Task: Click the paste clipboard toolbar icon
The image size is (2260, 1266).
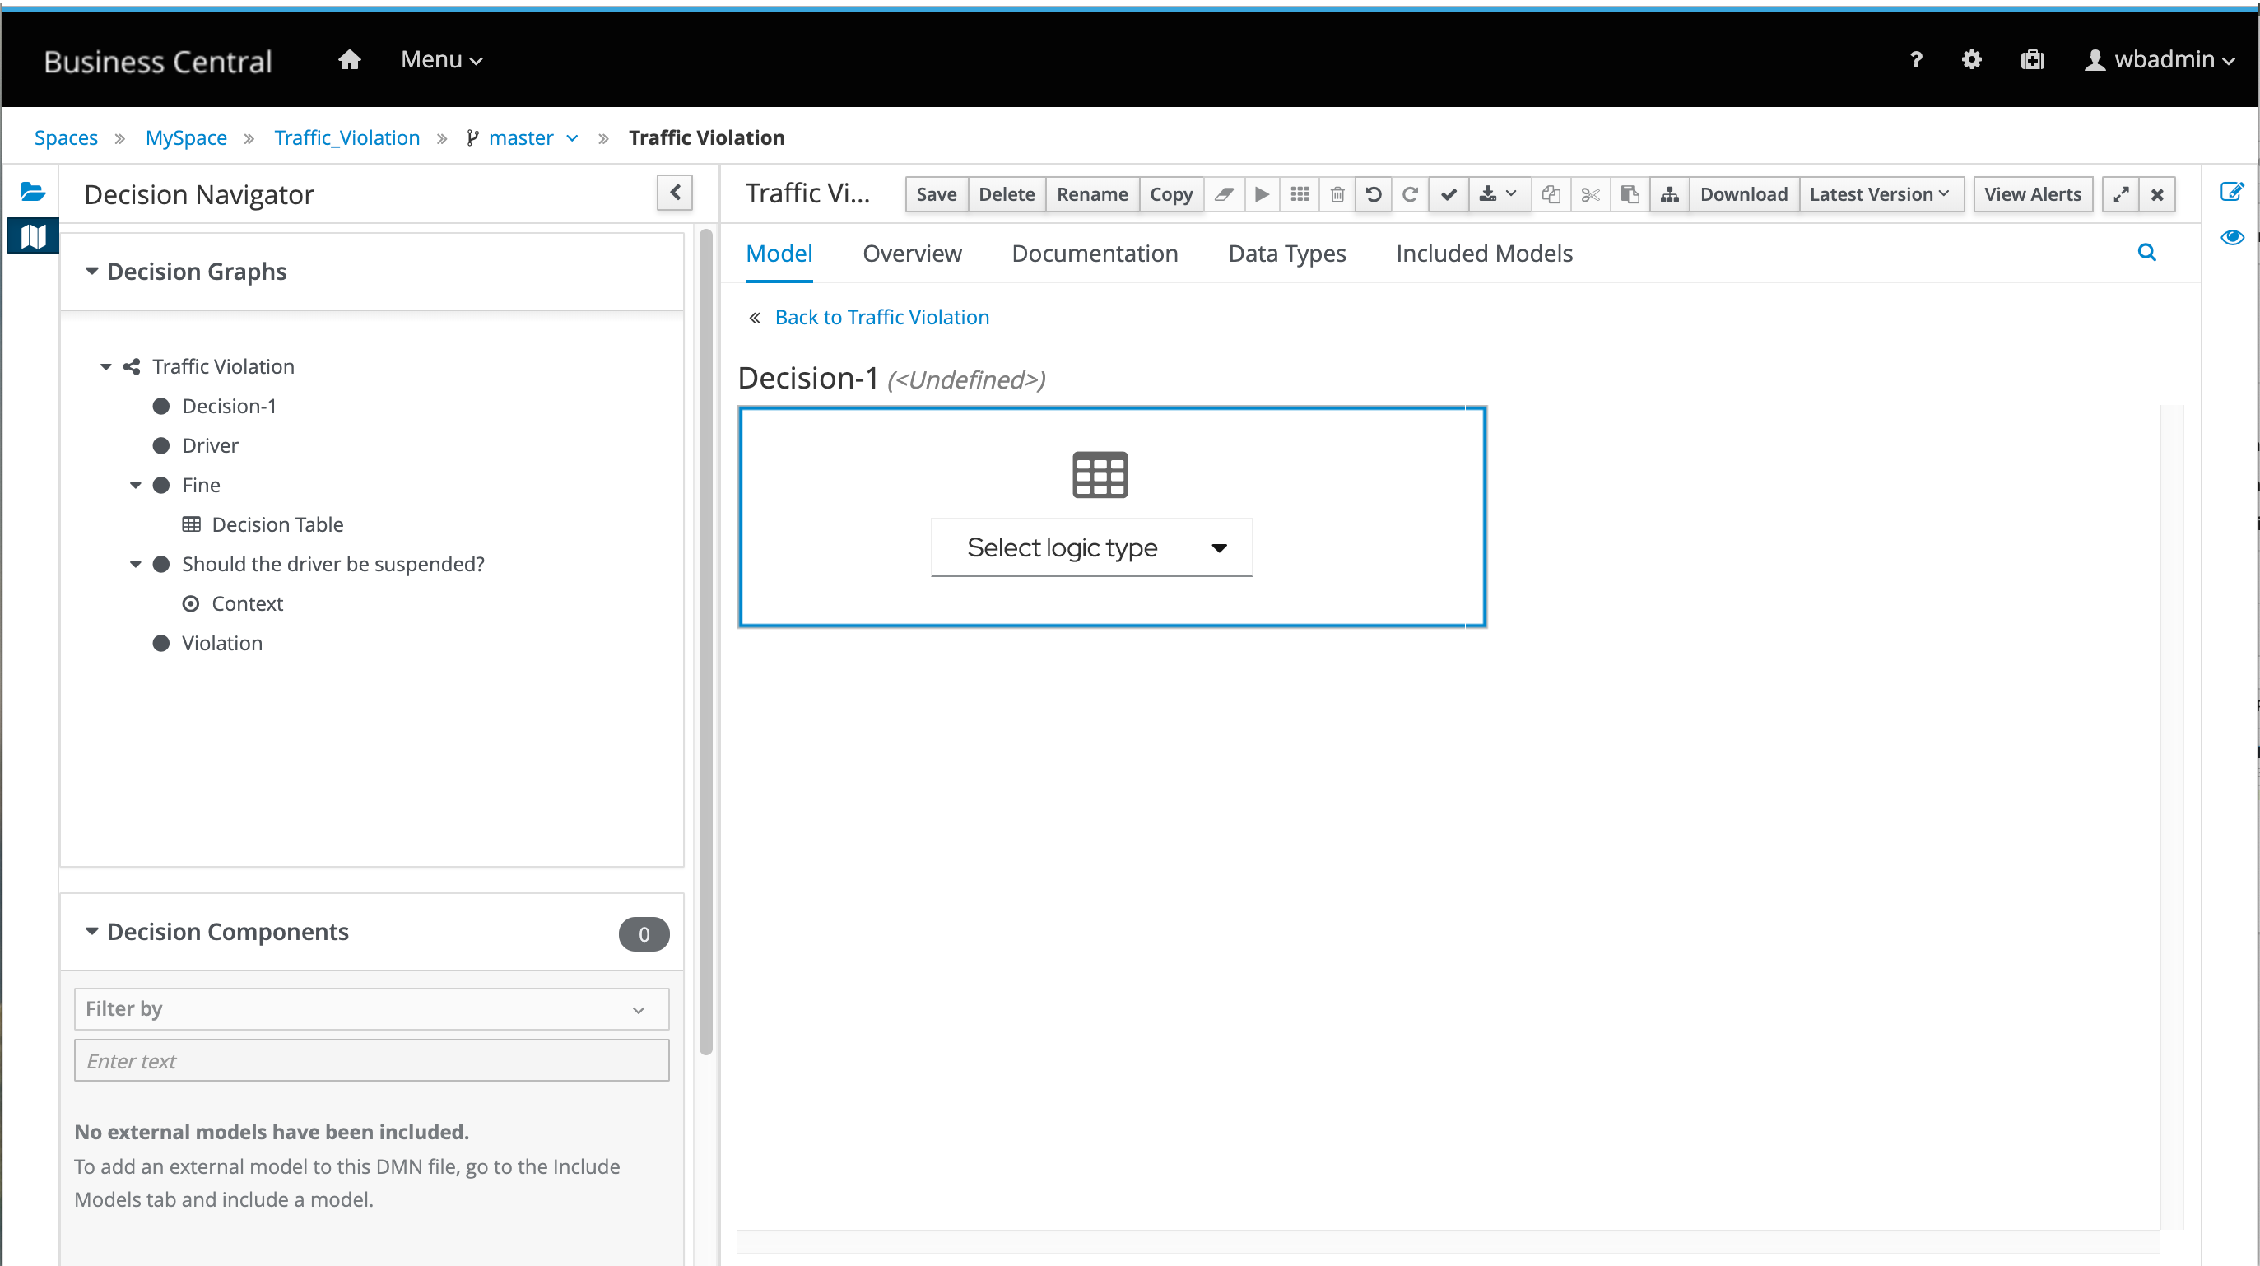Action: (1630, 194)
